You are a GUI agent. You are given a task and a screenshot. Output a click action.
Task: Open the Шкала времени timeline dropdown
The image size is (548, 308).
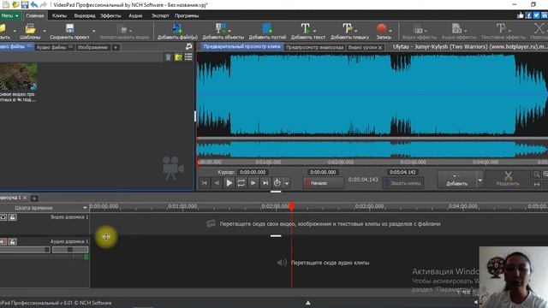[85, 208]
